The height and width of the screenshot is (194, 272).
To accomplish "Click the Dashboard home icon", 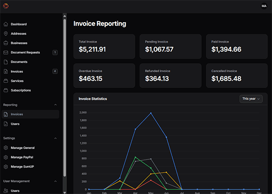I will tap(5, 24).
